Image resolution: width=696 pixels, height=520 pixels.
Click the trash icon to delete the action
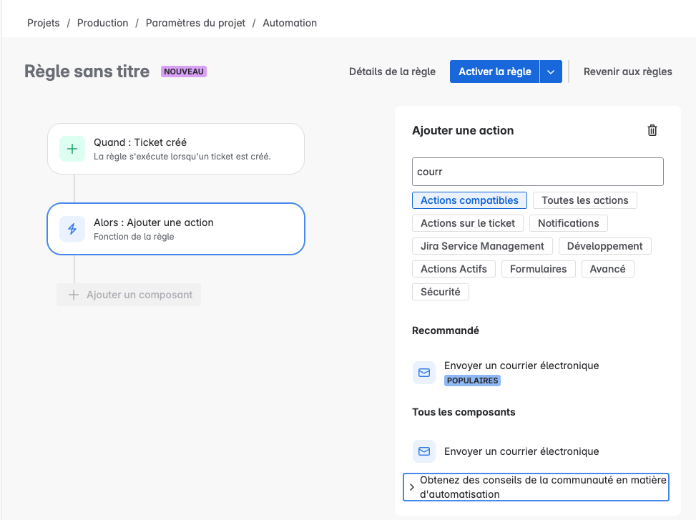click(652, 130)
